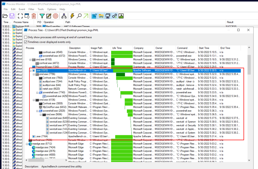Click the lifetime bar of j.exe (7164)
258x169 pixels.
coord(124,137)
